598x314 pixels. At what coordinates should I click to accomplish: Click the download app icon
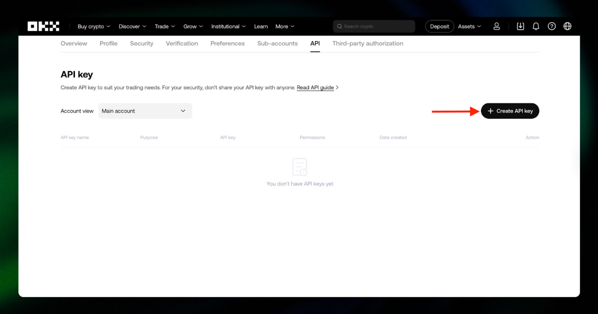coord(520,26)
